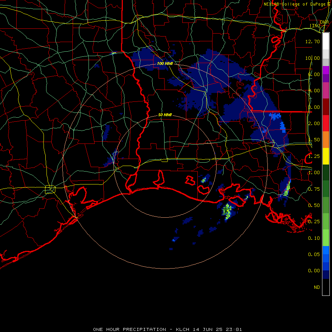Viewport: 332px width, 332px height.
Task: Pick the bright magenta legend swatch
Action: coord(326,70)
